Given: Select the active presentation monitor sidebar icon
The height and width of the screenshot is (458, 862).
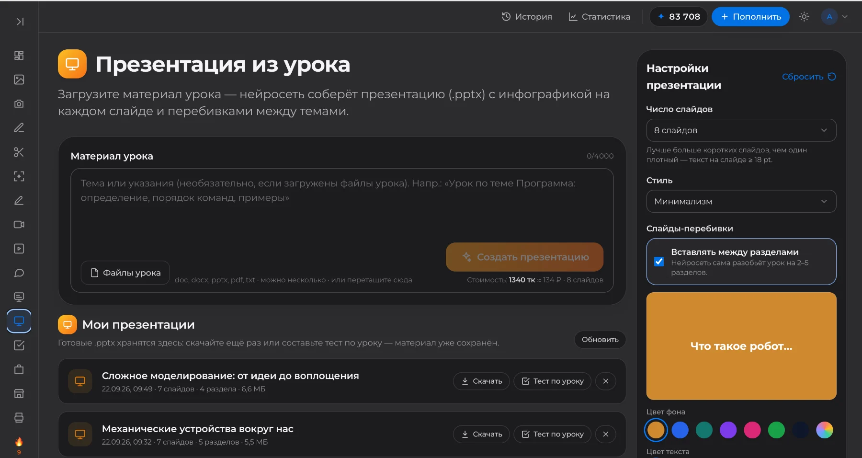Looking at the screenshot, I should [x=19, y=321].
